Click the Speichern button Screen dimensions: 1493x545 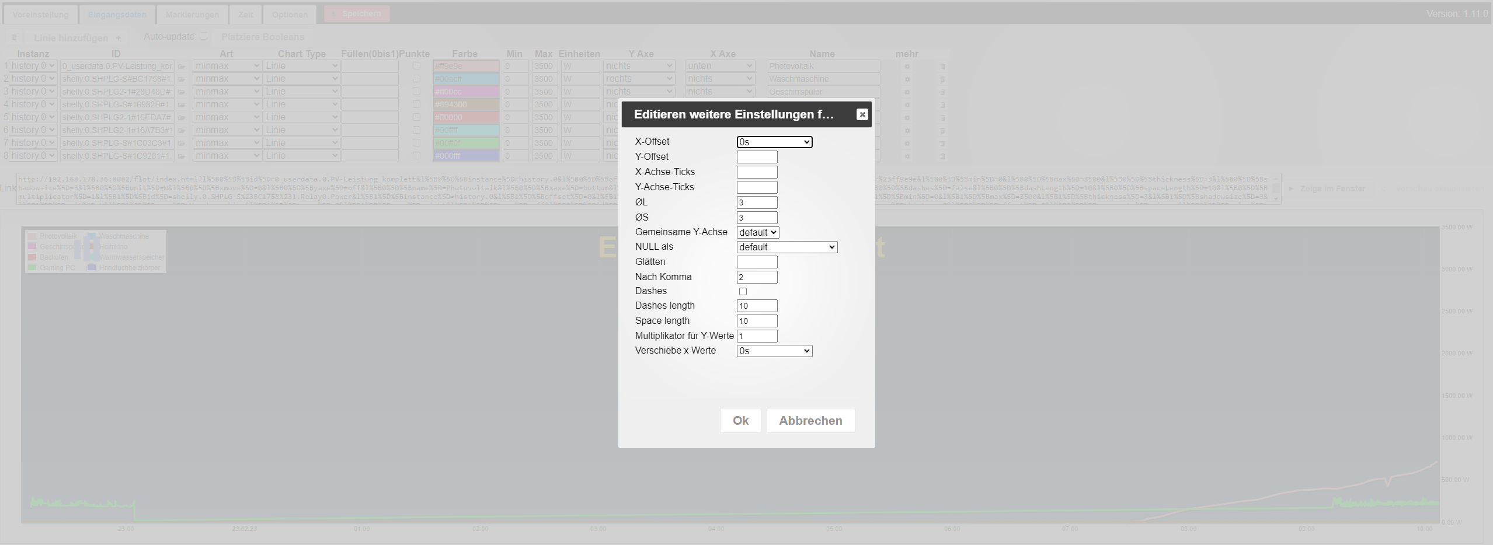coord(357,13)
